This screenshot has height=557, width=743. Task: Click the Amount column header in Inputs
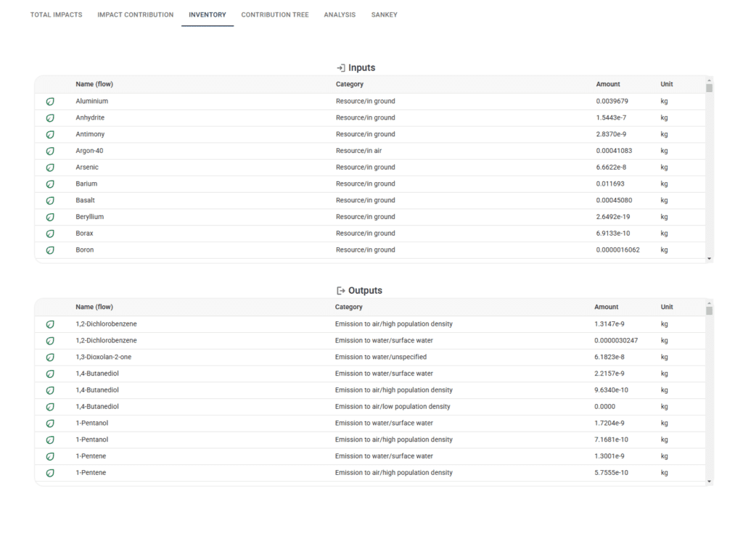pyautogui.click(x=608, y=84)
